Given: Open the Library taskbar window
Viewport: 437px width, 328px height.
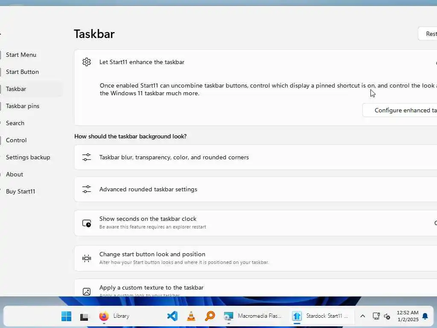Looking at the screenshot, I should pyautogui.click(x=121, y=316).
